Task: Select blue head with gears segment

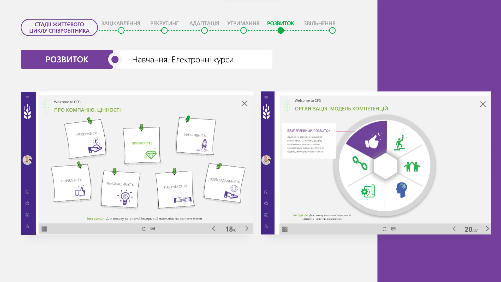Action: [x=402, y=190]
